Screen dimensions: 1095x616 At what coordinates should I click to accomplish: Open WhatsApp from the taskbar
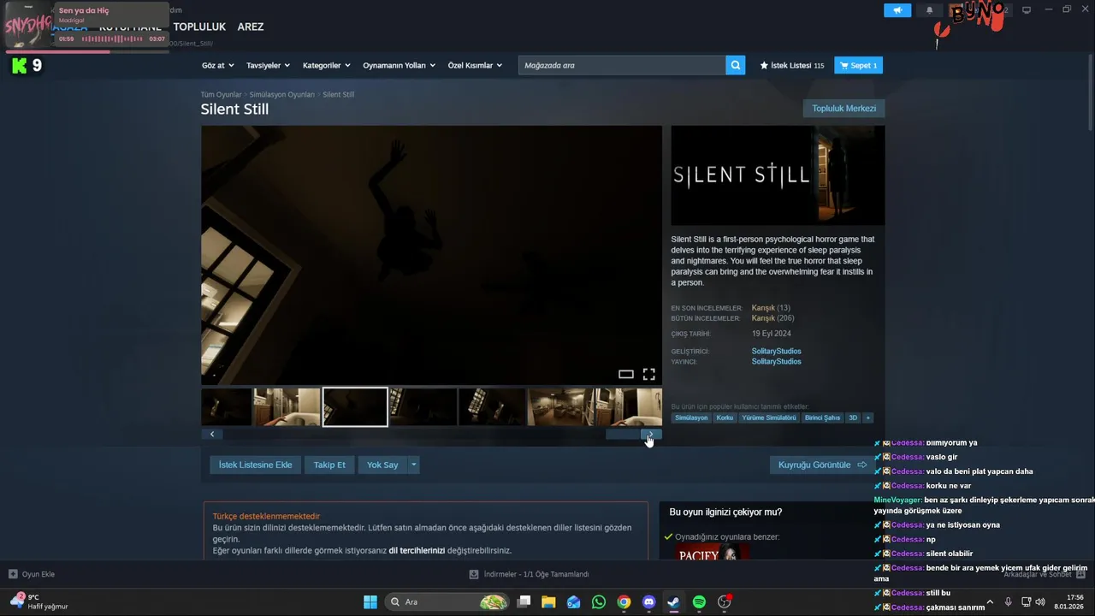599,601
